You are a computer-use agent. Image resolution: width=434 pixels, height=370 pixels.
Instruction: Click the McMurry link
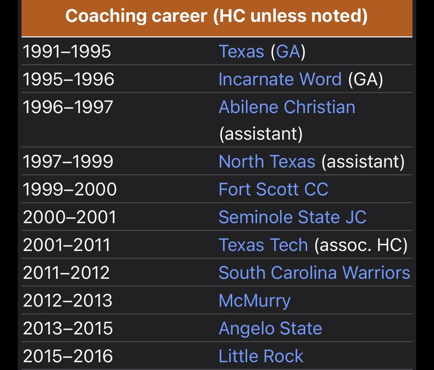[x=254, y=300]
